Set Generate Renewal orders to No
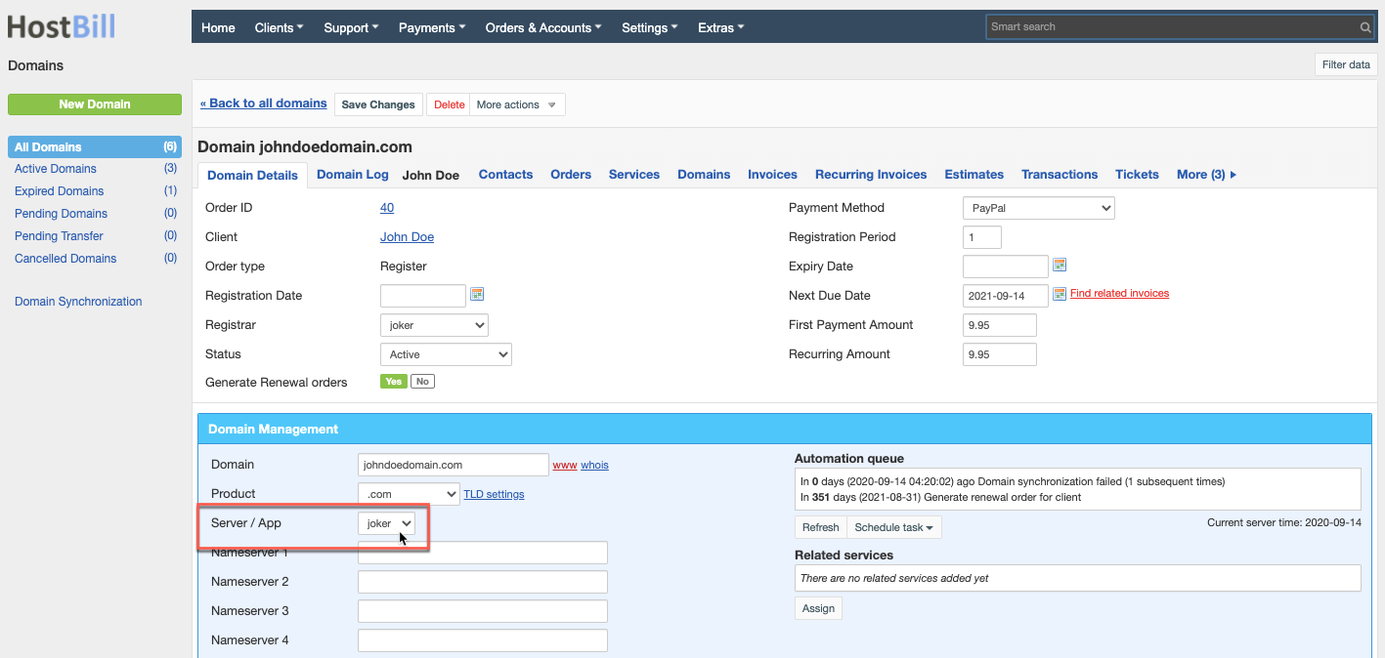Image resolution: width=1385 pixels, height=658 pixels. (x=421, y=381)
